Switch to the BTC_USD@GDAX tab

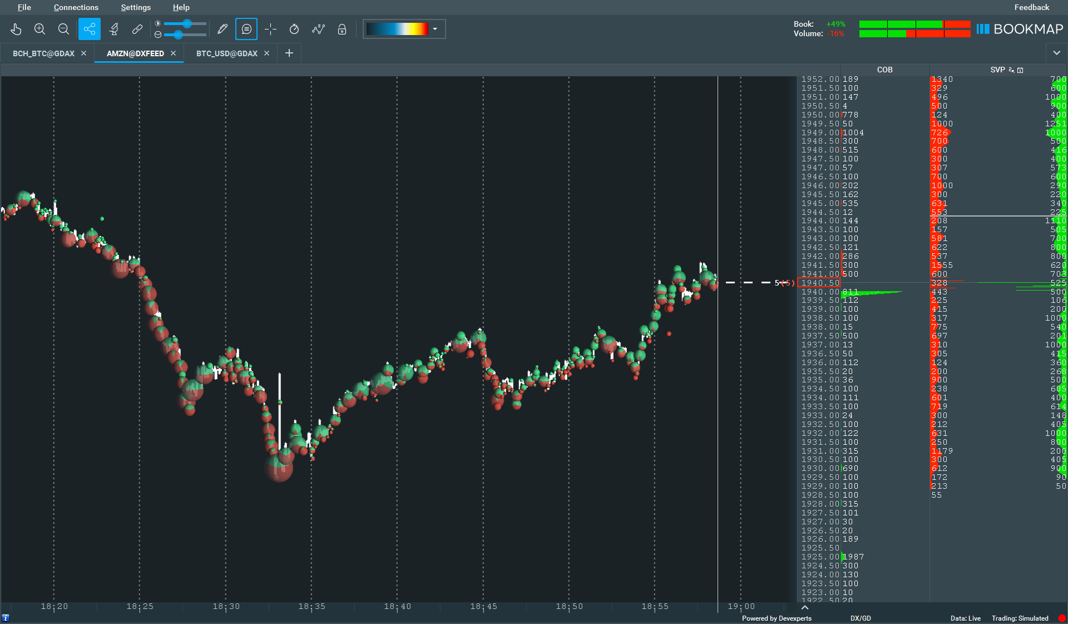(x=226, y=53)
